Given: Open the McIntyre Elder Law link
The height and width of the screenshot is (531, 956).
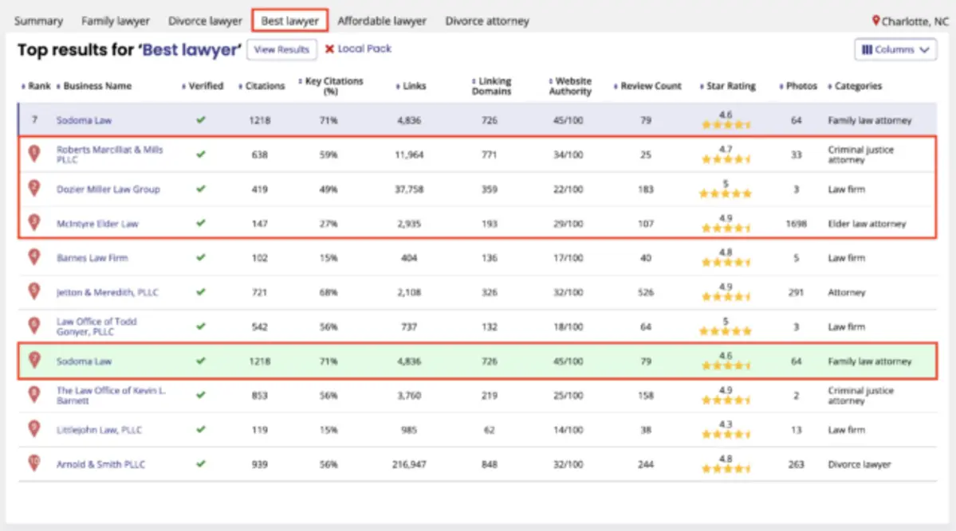Looking at the screenshot, I should [96, 224].
